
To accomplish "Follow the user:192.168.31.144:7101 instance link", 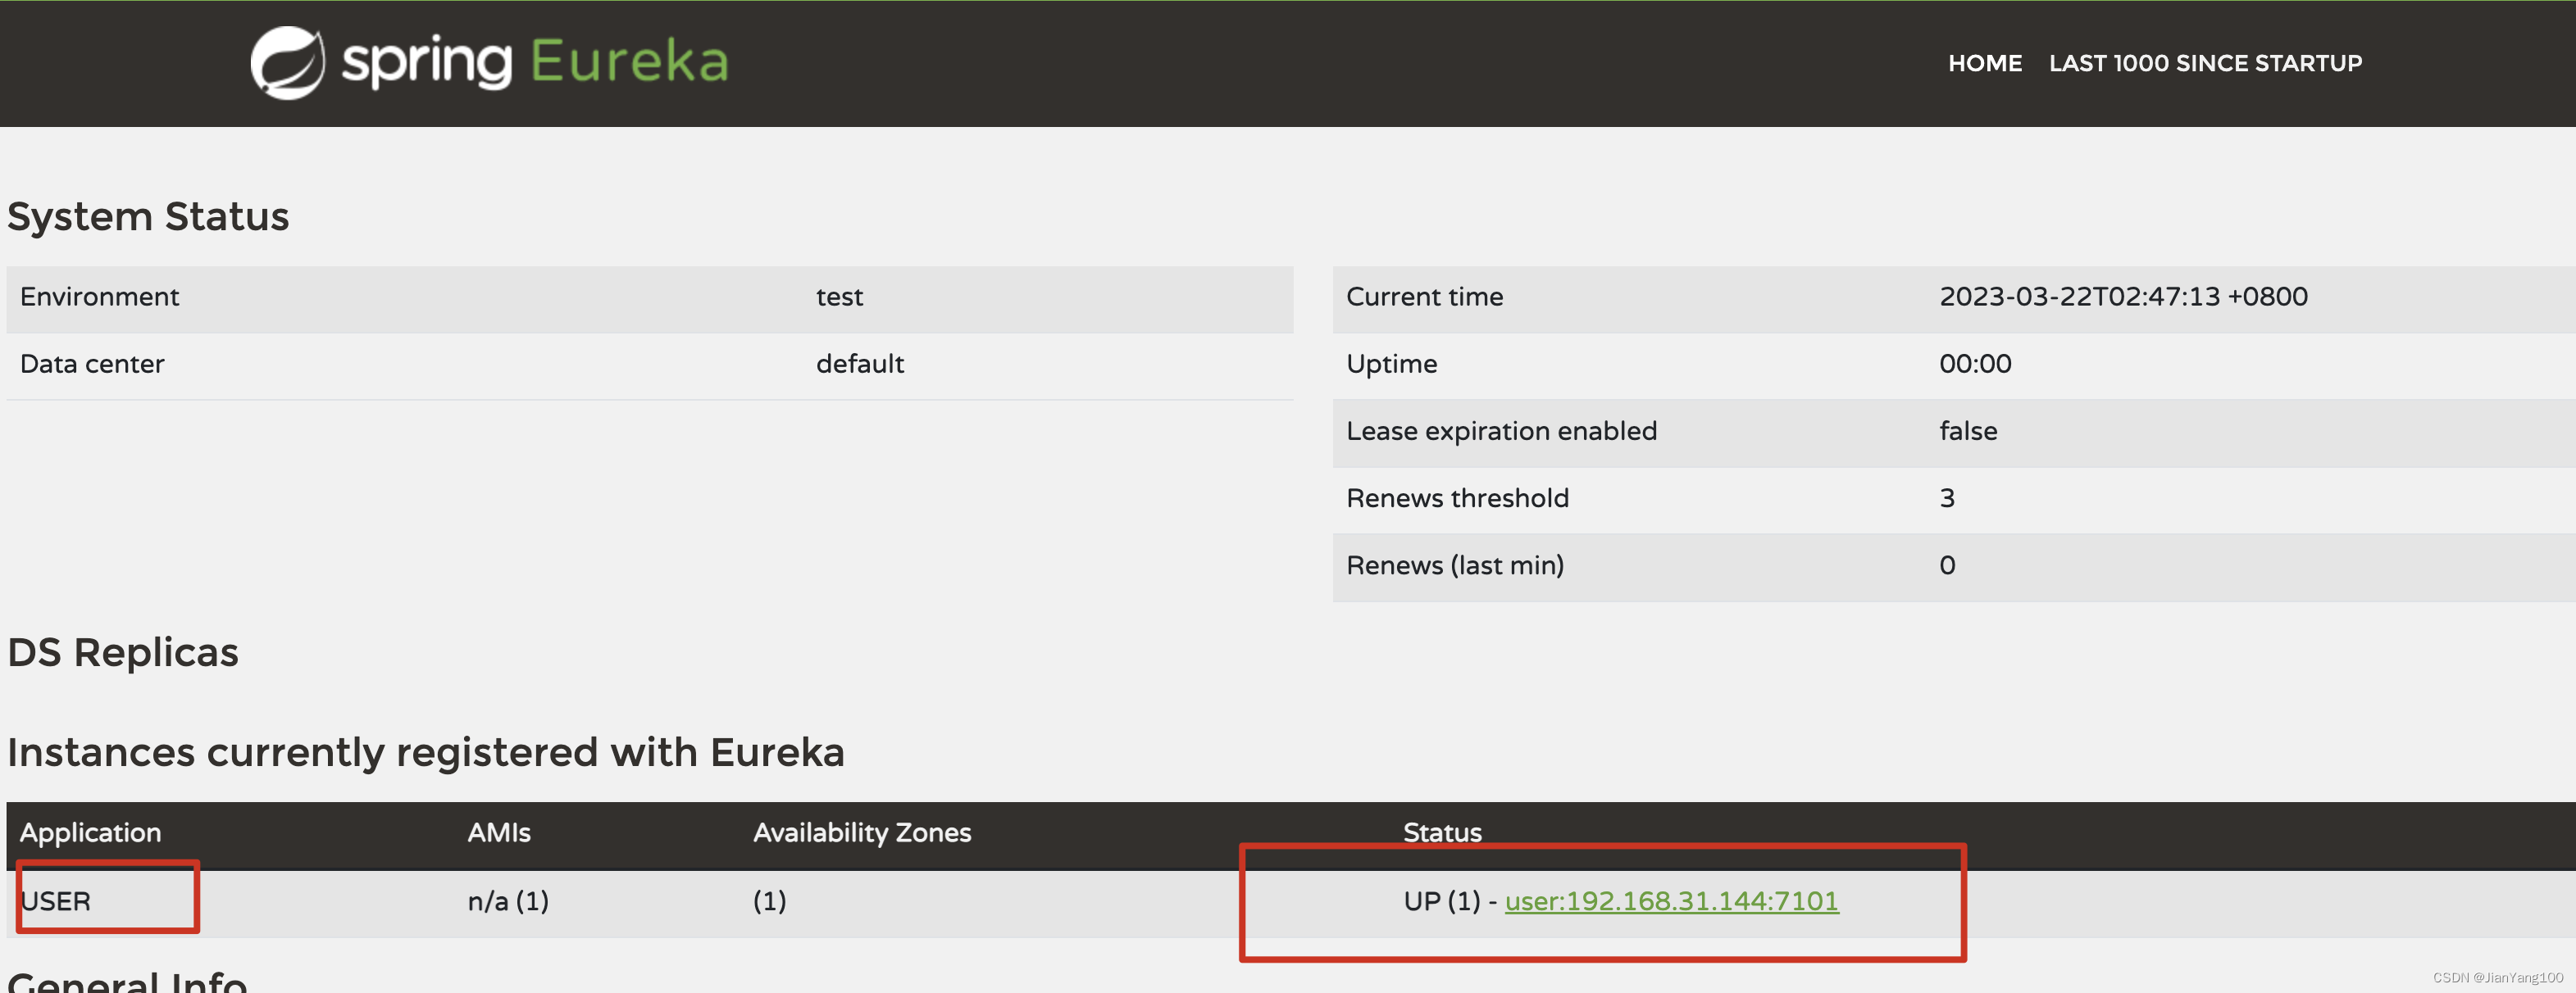I will pos(1671,900).
